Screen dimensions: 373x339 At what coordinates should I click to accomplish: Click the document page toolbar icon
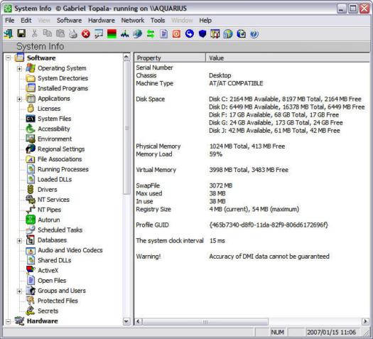[x=163, y=34]
